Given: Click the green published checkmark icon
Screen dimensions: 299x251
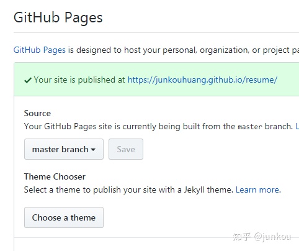Looking at the screenshot, I should pos(28,80).
